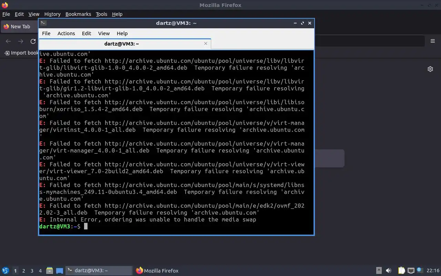Click the ovmf_2022.02-3_all.deb error line
441x276 pixels.
pyautogui.click(x=172, y=209)
